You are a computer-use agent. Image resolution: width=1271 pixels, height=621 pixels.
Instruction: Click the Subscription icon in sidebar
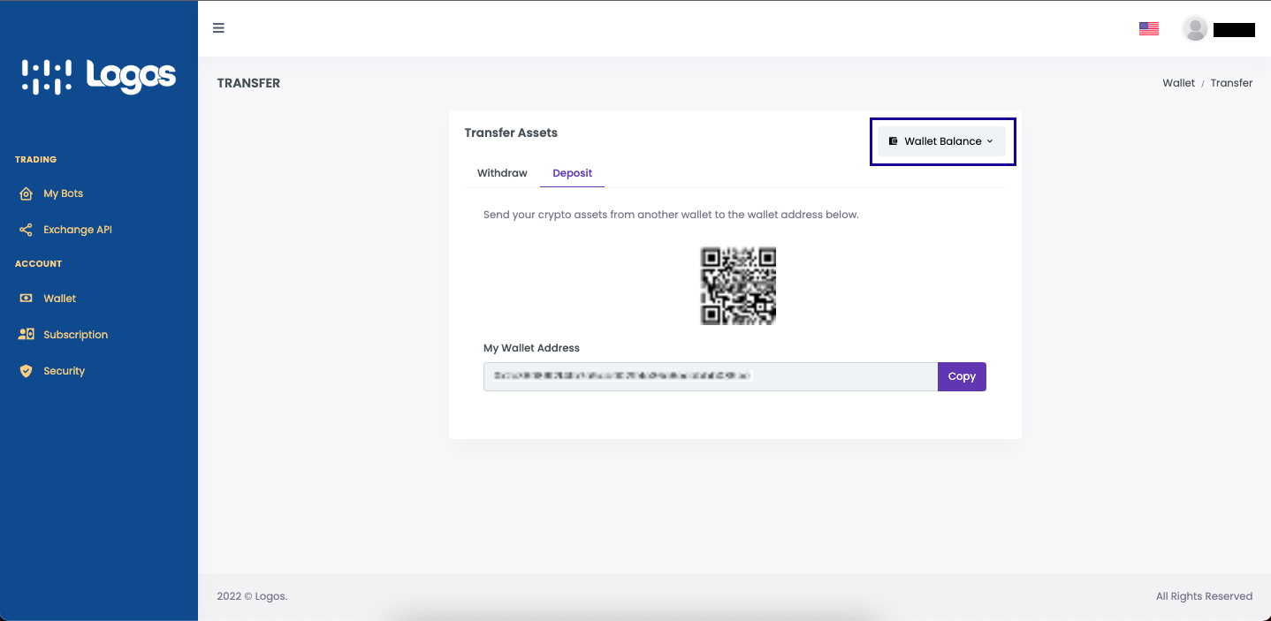point(26,335)
